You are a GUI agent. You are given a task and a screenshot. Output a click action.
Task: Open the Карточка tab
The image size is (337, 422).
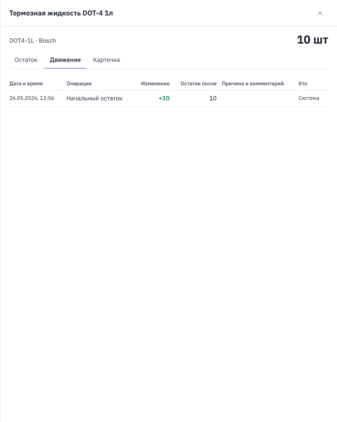[106, 60]
